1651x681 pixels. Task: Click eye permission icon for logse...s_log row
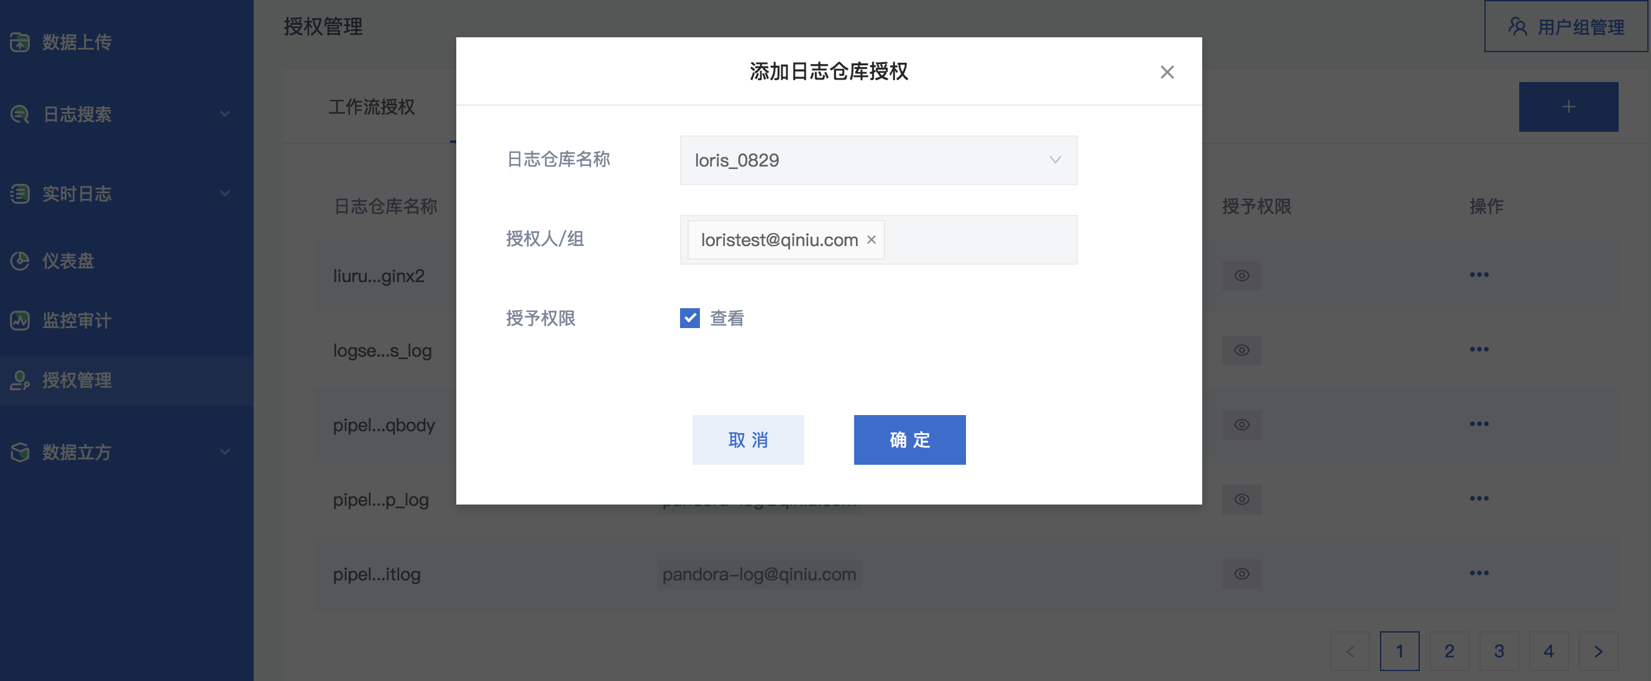(x=1241, y=350)
